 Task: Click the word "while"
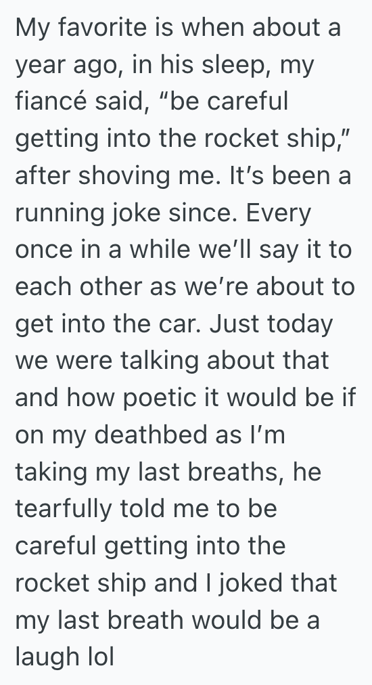(160, 250)
